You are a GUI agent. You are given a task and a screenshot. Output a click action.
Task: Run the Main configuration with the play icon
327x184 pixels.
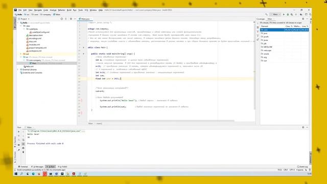[x=284, y=15]
